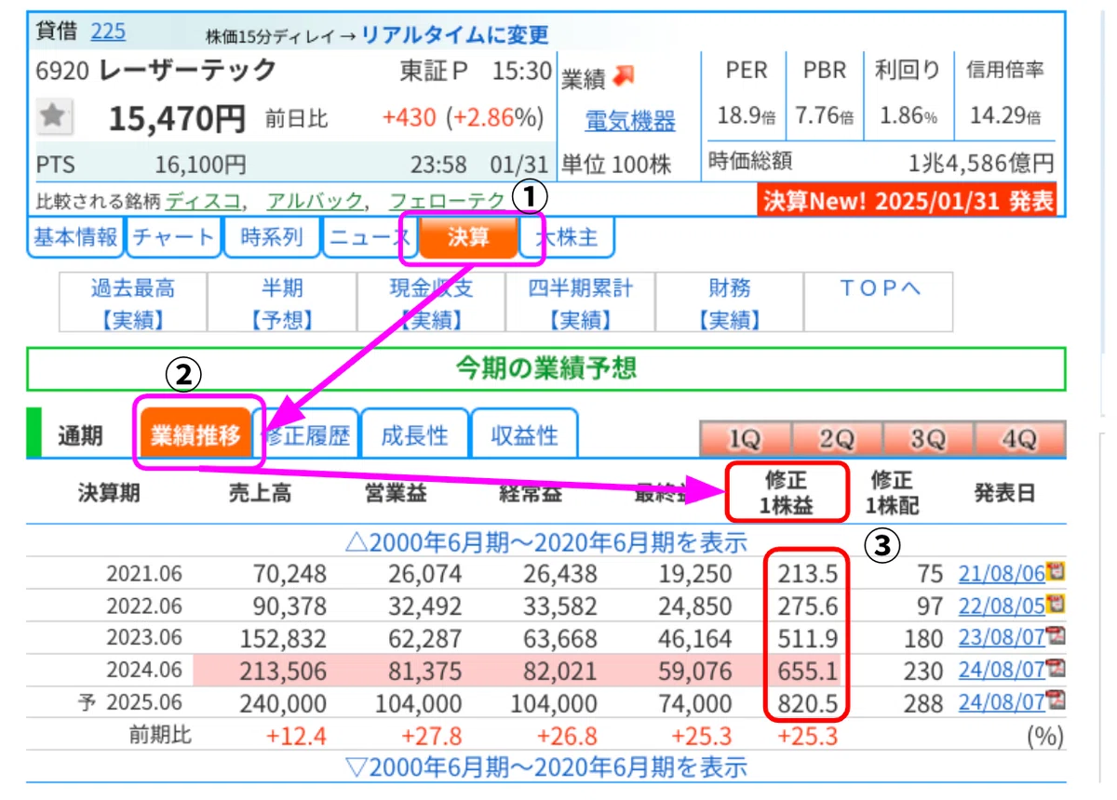Click the favorite star icon beside the price

(x=53, y=116)
